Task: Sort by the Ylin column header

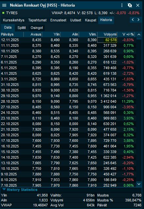Action: [x=51, y=34]
